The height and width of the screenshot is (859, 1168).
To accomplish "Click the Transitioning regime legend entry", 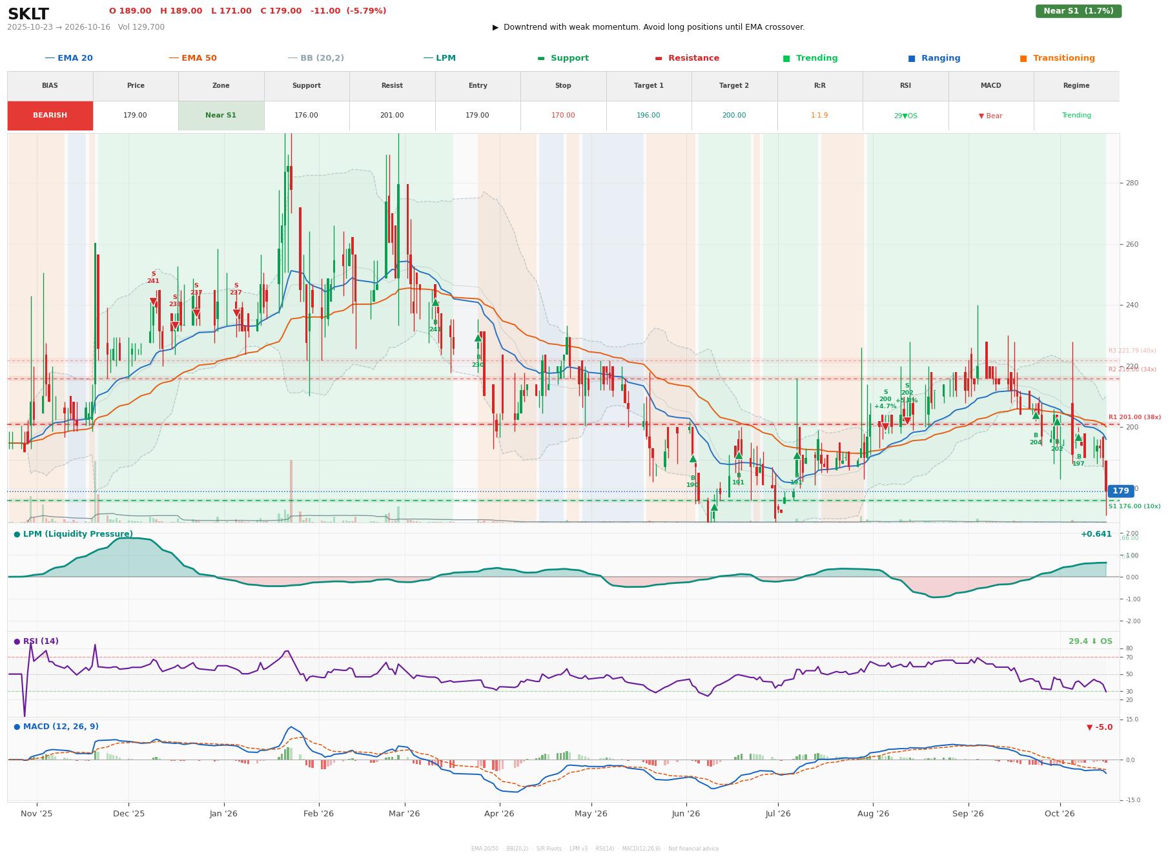I will coord(1058,58).
